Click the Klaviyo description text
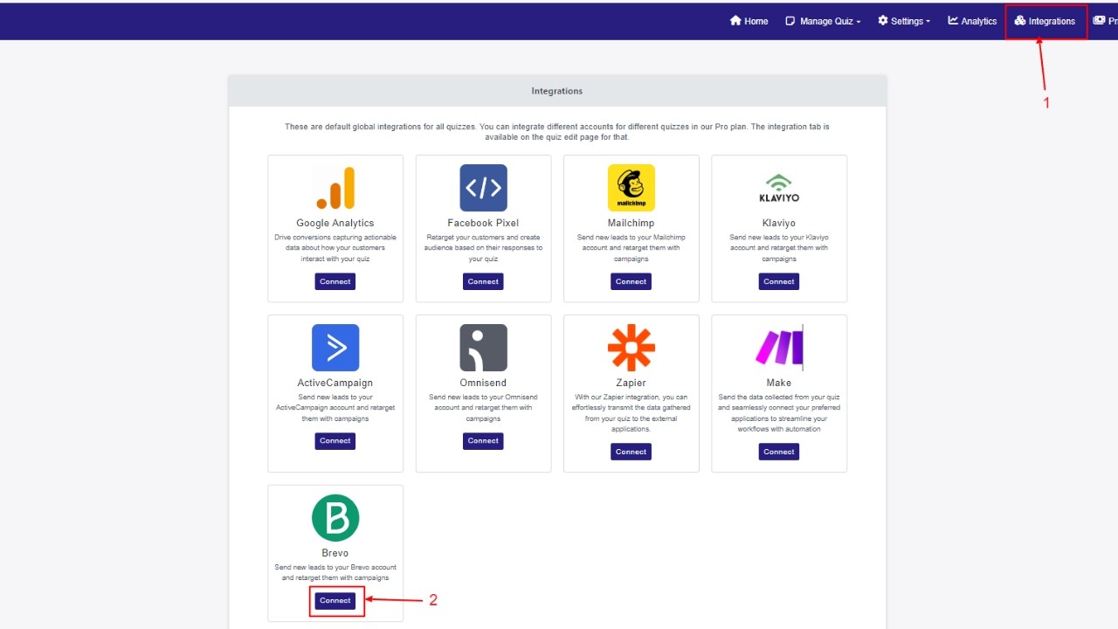 (779, 248)
